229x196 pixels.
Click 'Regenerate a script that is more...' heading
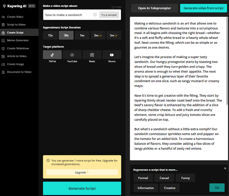coord(155,170)
